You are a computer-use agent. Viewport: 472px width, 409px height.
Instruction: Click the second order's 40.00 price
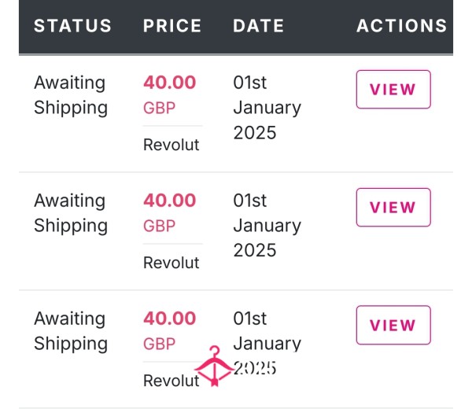tap(169, 201)
